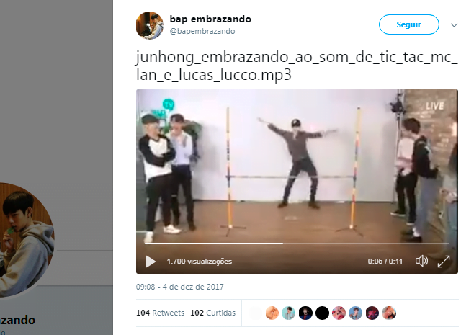Screen dimensions: 461x335
Task: Open the tweet options chevron dropdown
Action: point(454,25)
